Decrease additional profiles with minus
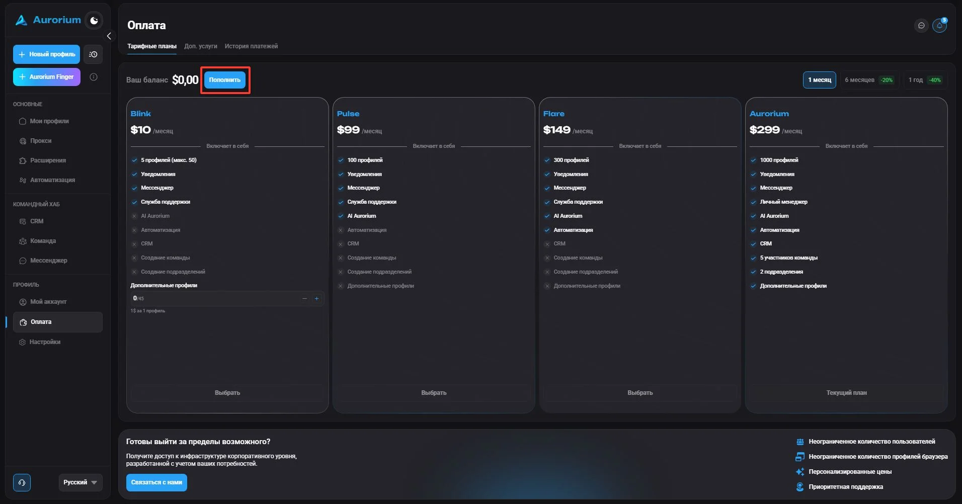 point(304,299)
